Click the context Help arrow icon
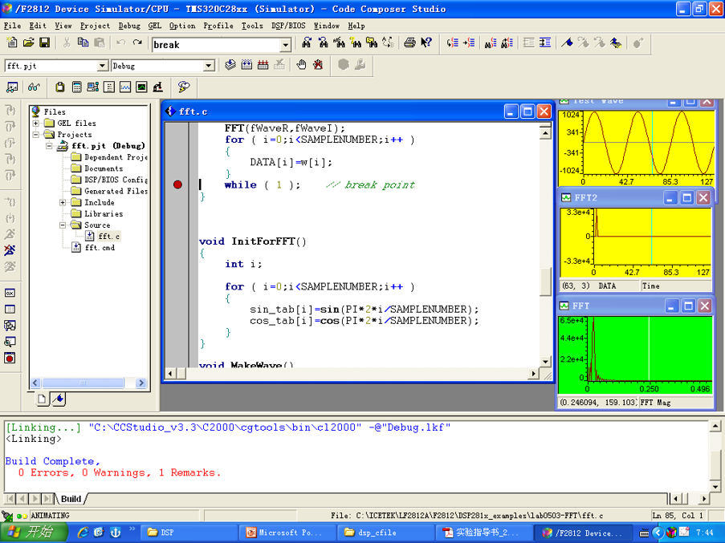Image resolution: width=725 pixels, height=543 pixels. click(x=426, y=43)
